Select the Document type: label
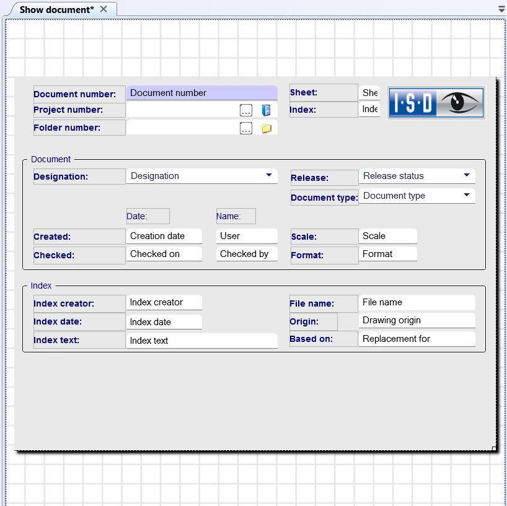The width and height of the screenshot is (507, 506). click(324, 198)
